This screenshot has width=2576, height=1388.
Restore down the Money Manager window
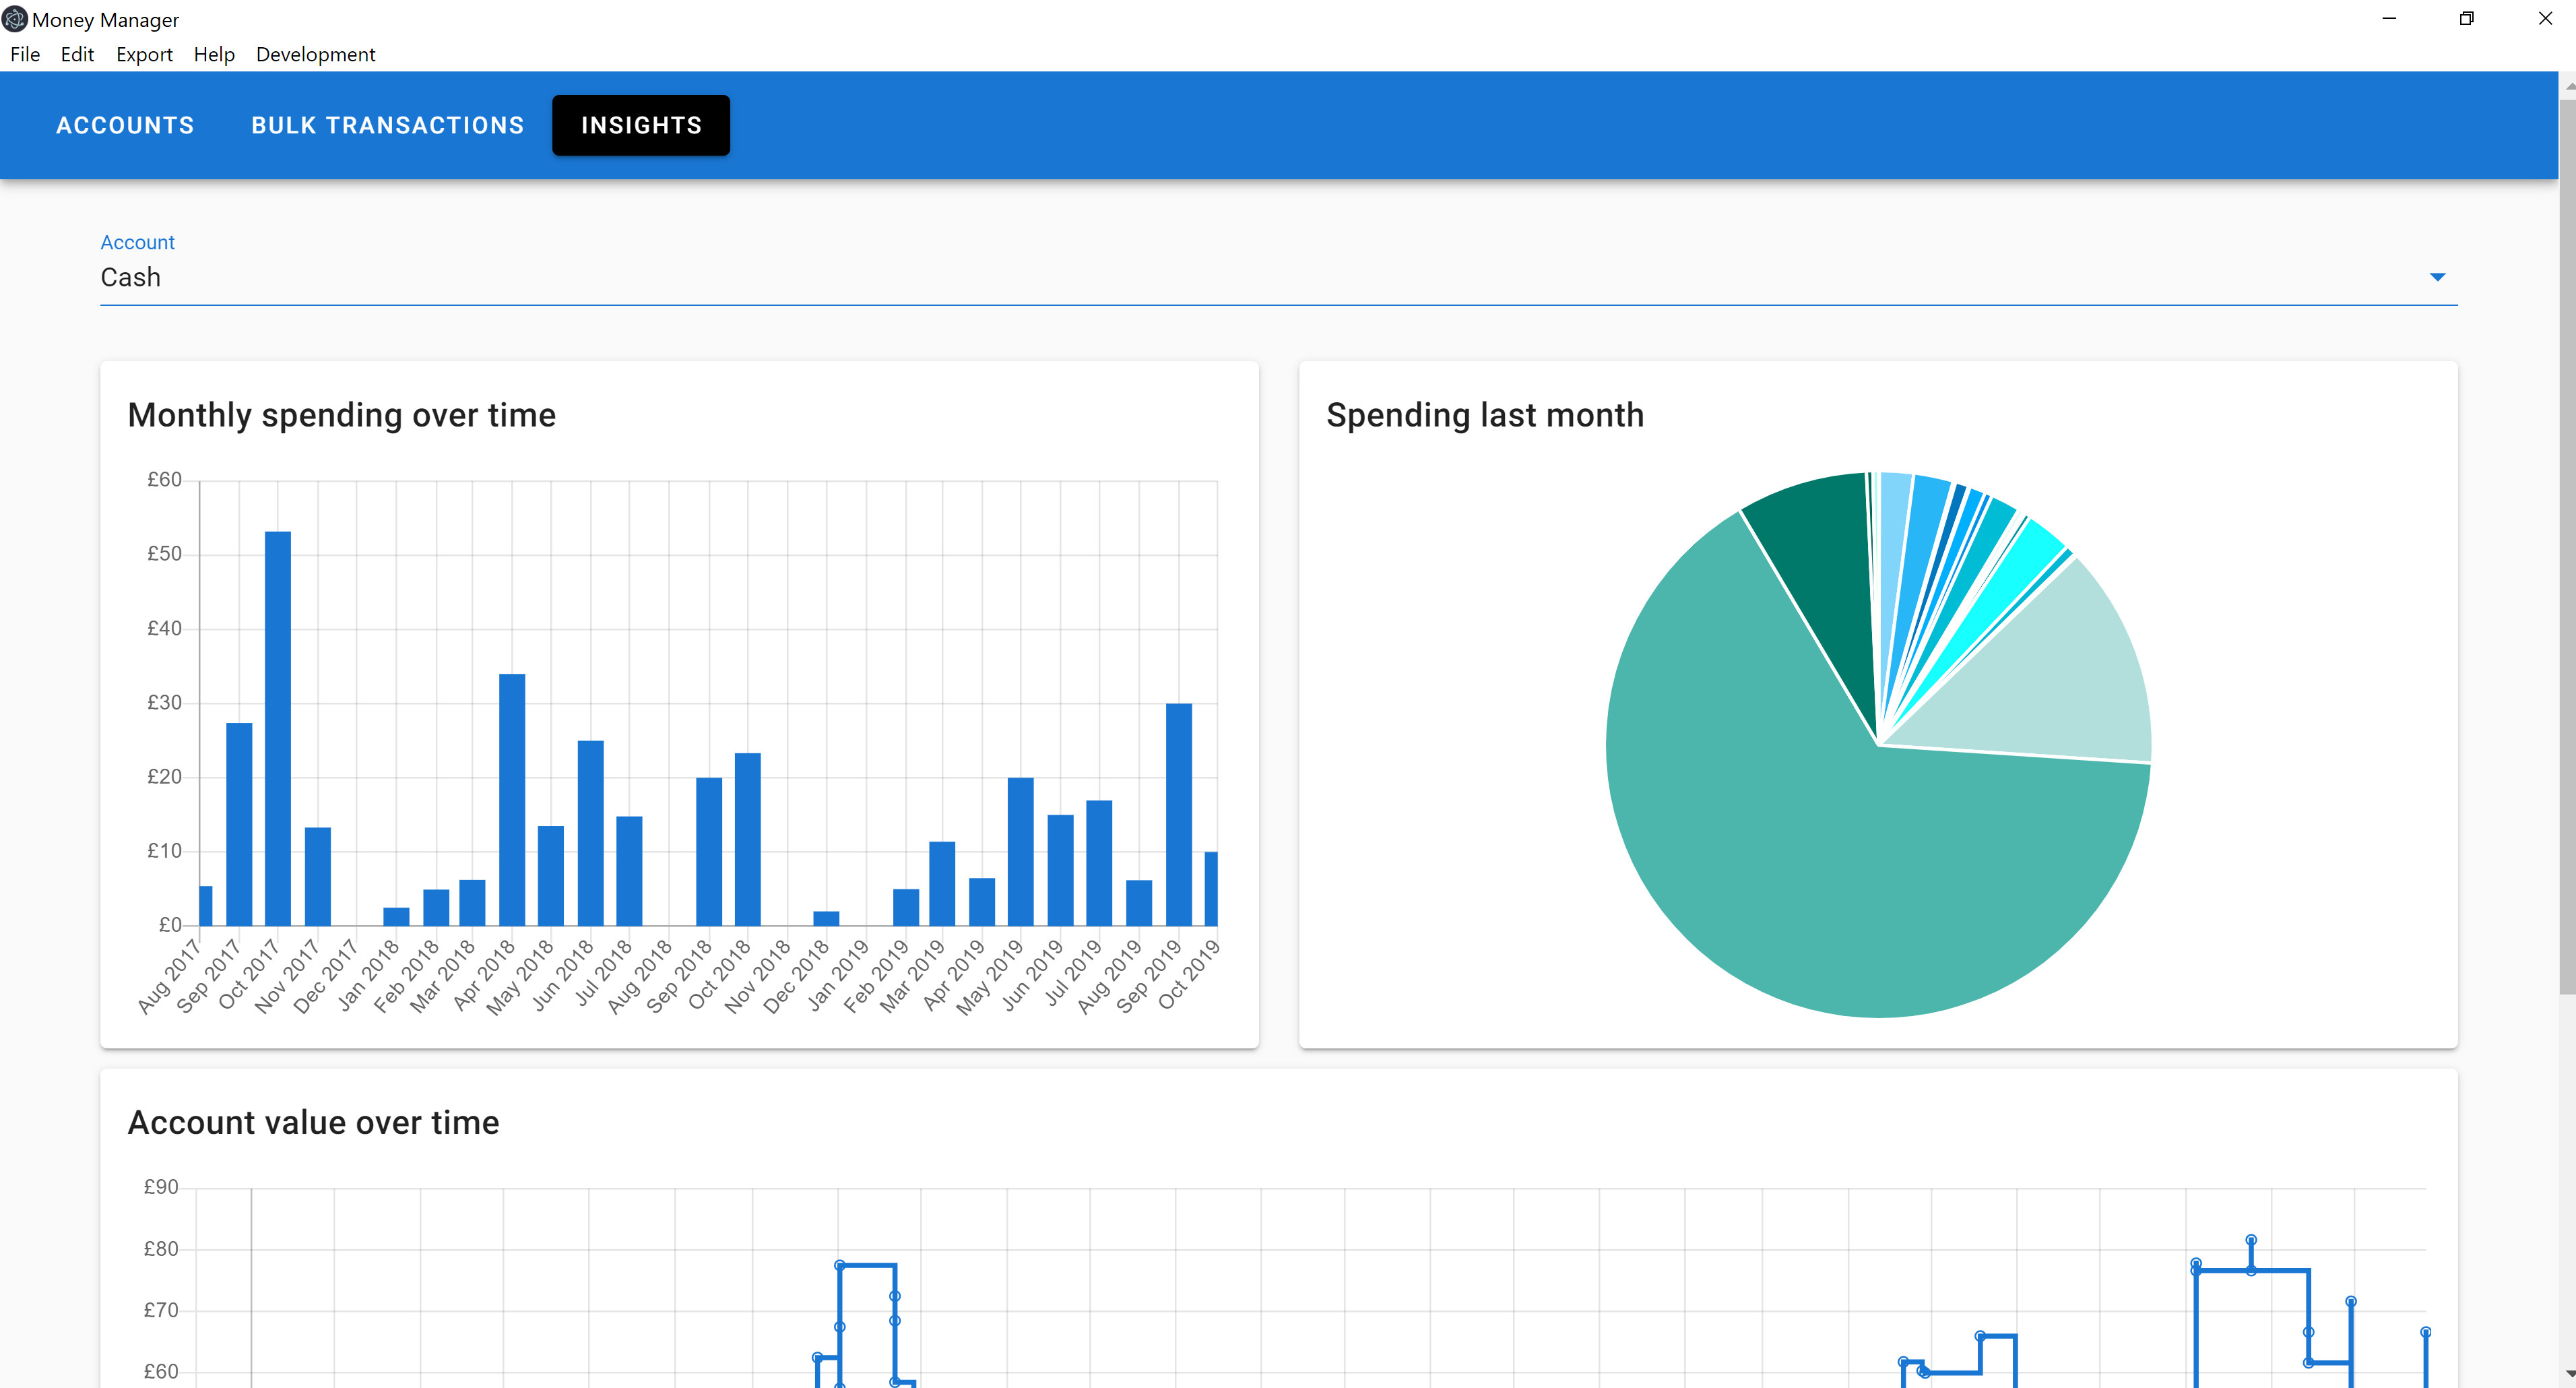point(2466,19)
